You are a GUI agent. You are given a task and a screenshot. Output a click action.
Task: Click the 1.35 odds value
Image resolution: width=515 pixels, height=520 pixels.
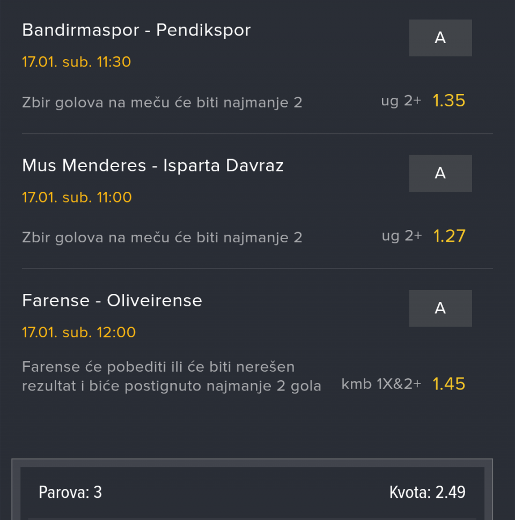point(449,101)
